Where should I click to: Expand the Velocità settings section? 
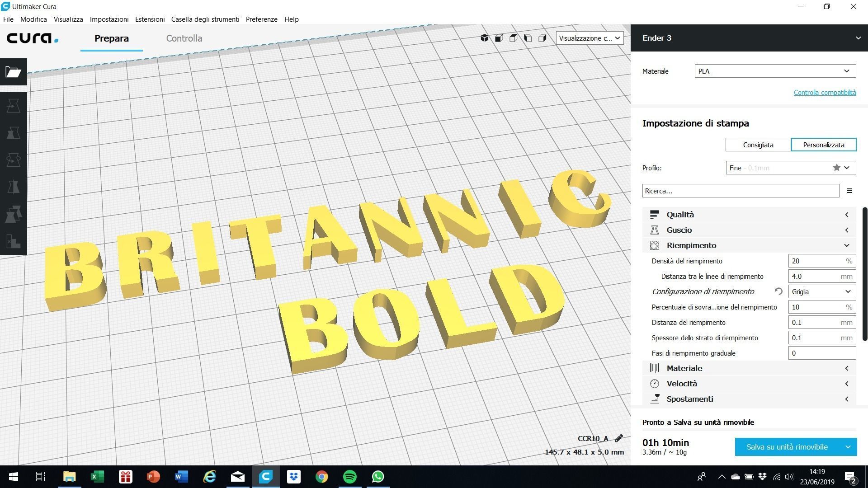pos(749,384)
